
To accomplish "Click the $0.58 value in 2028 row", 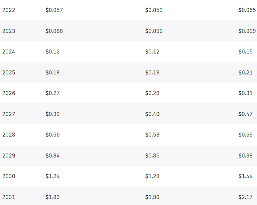I will pyautogui.click(x=152, y=135).
